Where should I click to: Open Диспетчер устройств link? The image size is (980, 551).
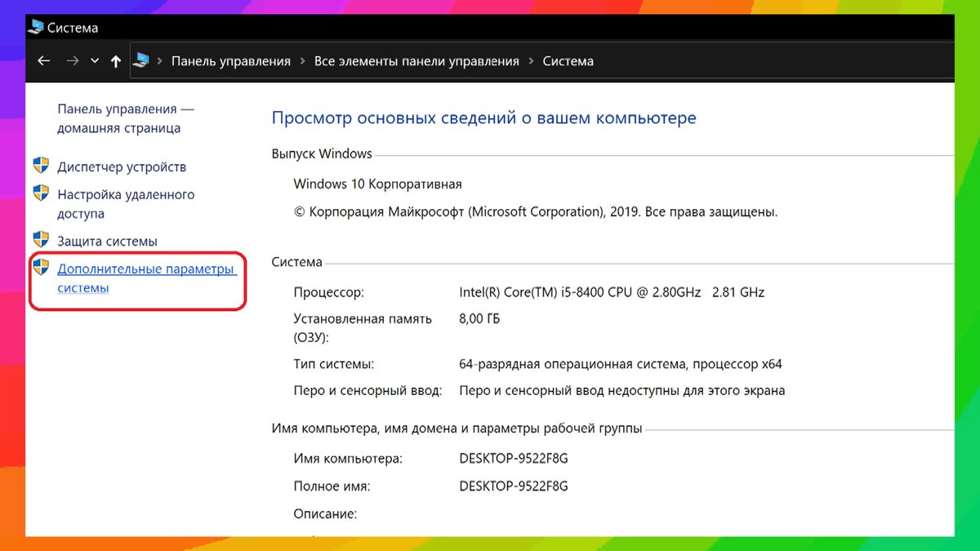pyautogui.click(x=122, y=167)
